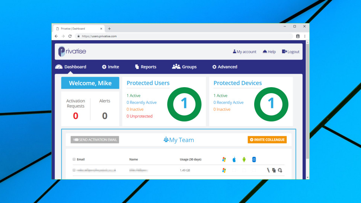The width and height of the screenshot is (361, 203).
Task: Click the Android platform column icon
Action: (244, 159)
